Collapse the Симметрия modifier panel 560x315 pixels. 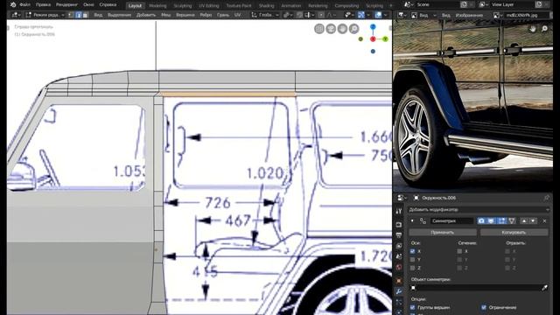pyautogui.click(x=412, y=221)
